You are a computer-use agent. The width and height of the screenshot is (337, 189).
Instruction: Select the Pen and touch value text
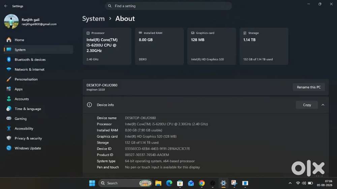point(162,167)
